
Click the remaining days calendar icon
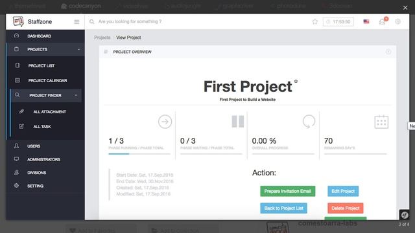(381, 122)
